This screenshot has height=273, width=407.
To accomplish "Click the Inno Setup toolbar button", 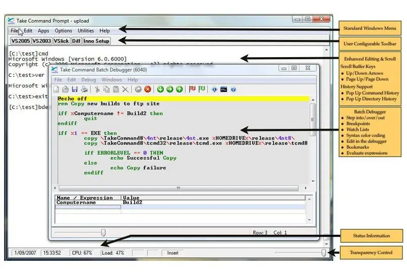I will tap(96, 41).
